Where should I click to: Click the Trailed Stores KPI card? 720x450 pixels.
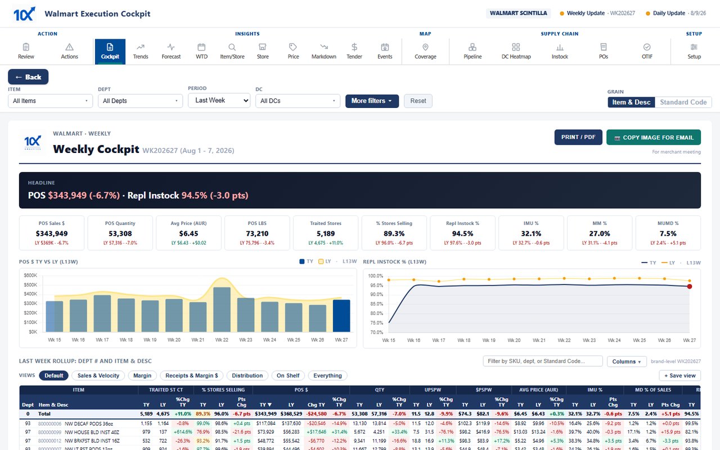click(326, 233)
